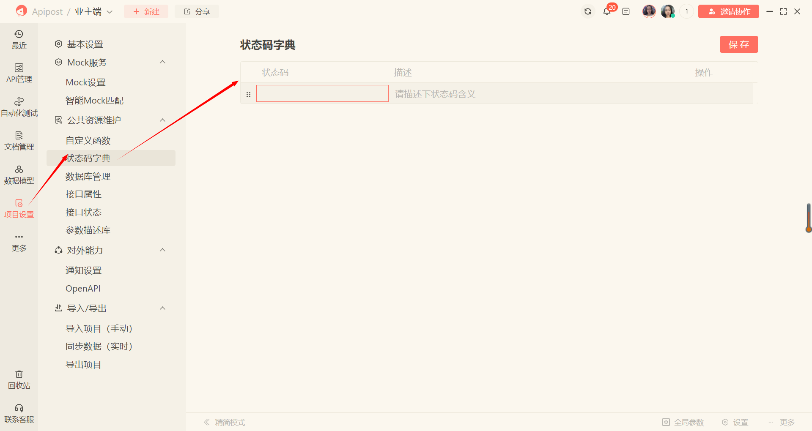The height and width of the screenshot is (431, 812).
Task: Open notifications bell with 20 badge
Action: coord(607,11)
